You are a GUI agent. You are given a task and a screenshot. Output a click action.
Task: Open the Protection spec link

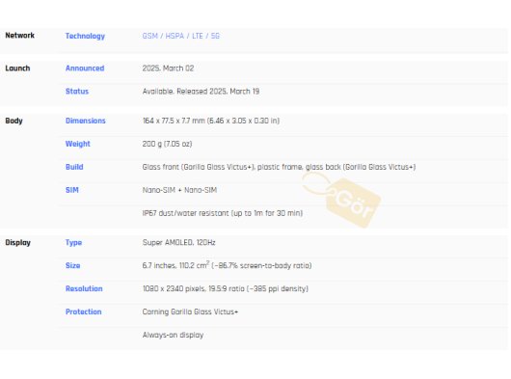point(84,311)
